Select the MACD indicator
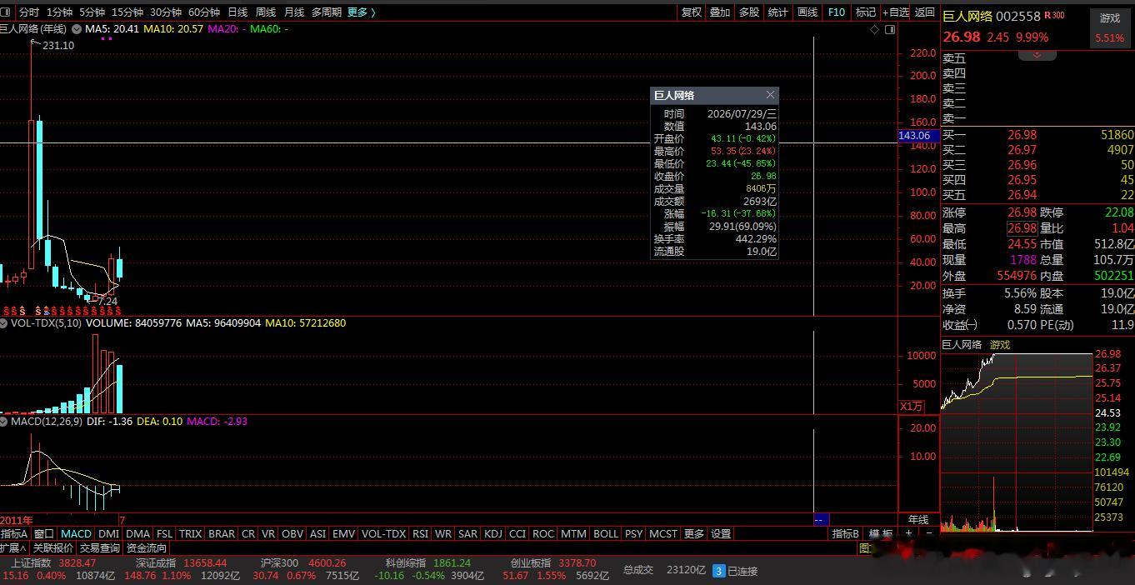This screenshot has height=585, width=1135. coord(76,533)
